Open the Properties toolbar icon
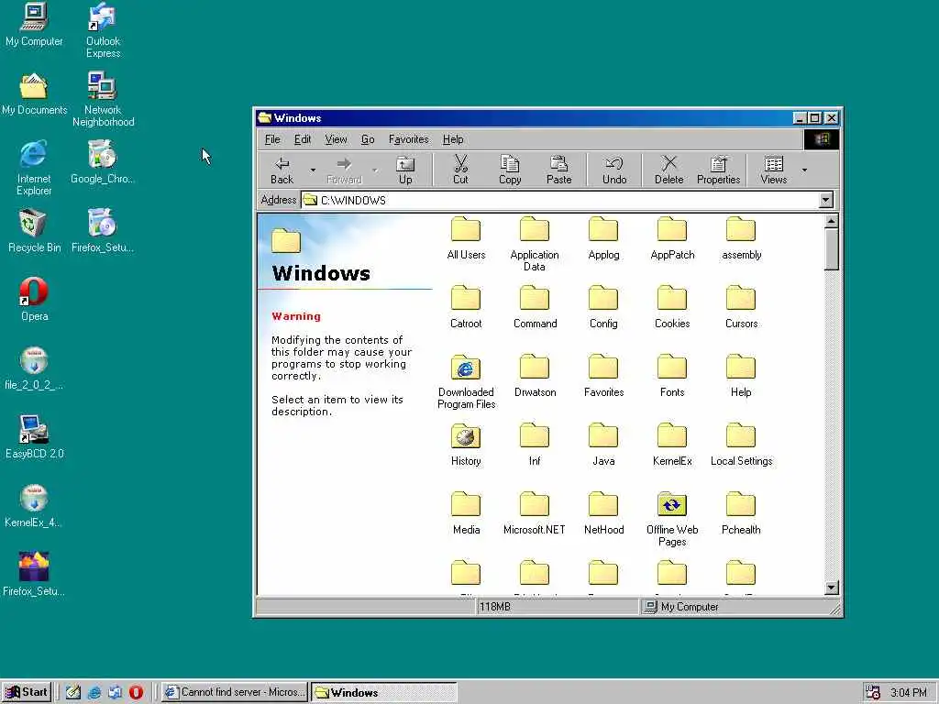The width and height of the screenshot is (939, 704). [x=719, y=170]
